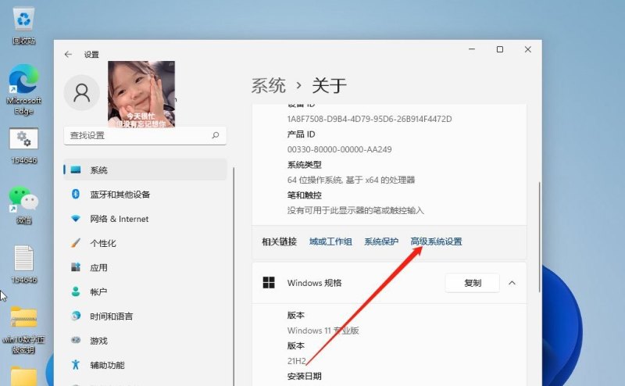
Task: Collapse the Windows 规格 section chevron
Action: (512, 283)
